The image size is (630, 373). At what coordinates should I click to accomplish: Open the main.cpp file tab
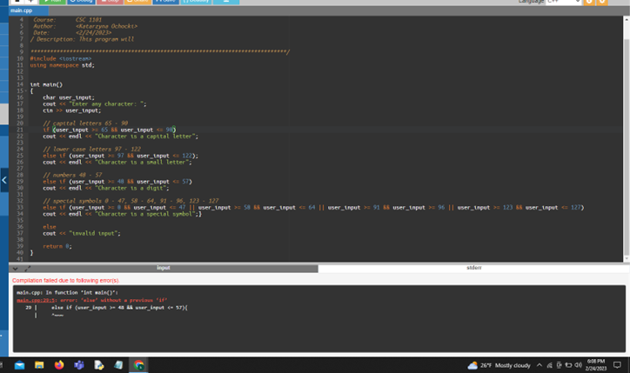coord(21,10)
